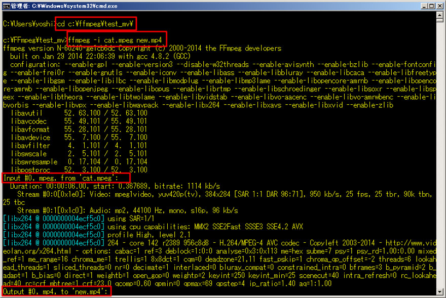This screenshot has height=298, width=446.
Task: Click the libx264 'using SAR=1/1' line
Action: tap(79, 219)
